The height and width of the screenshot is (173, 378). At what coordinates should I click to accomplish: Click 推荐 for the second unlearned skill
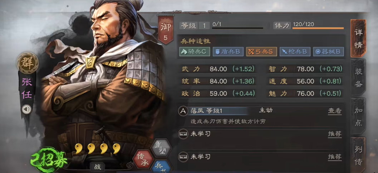335,157
